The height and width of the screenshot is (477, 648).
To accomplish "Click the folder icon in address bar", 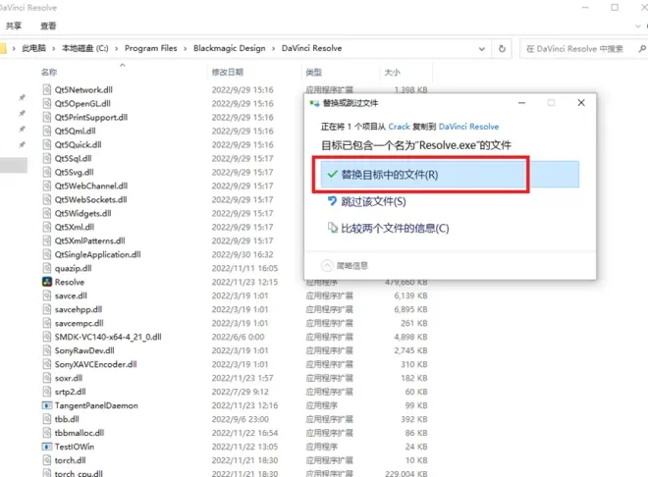I will pos(3,48).
